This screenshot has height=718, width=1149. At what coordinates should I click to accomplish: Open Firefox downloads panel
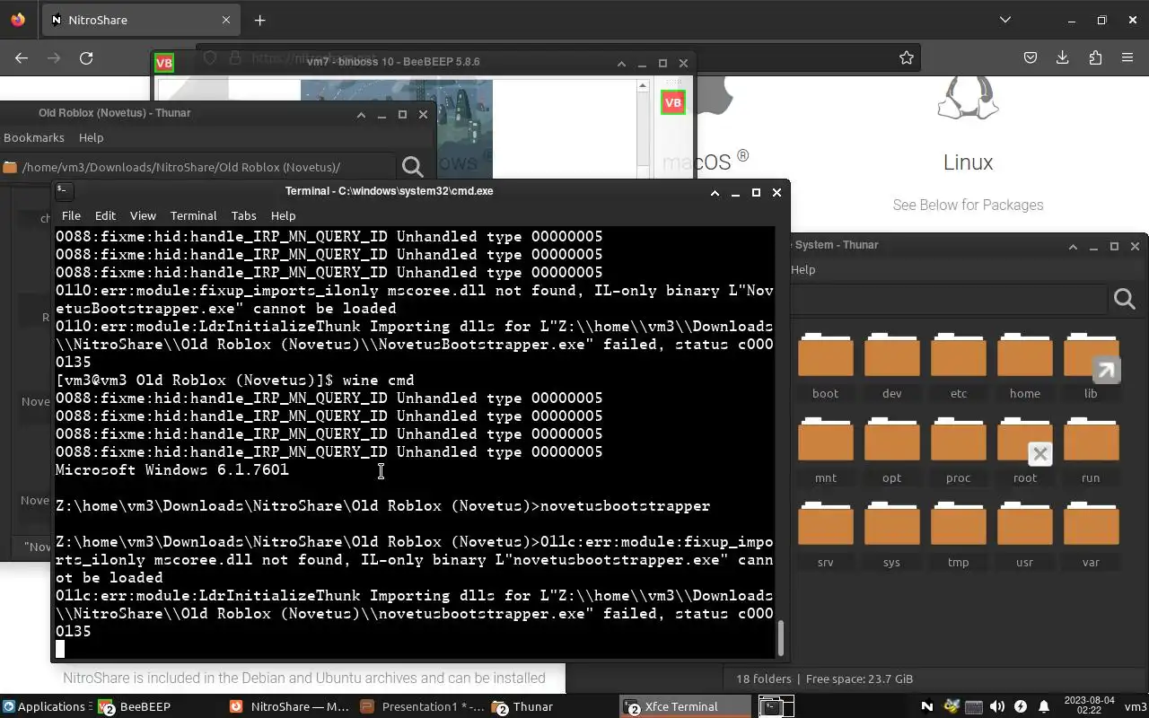coord(1063,58)
